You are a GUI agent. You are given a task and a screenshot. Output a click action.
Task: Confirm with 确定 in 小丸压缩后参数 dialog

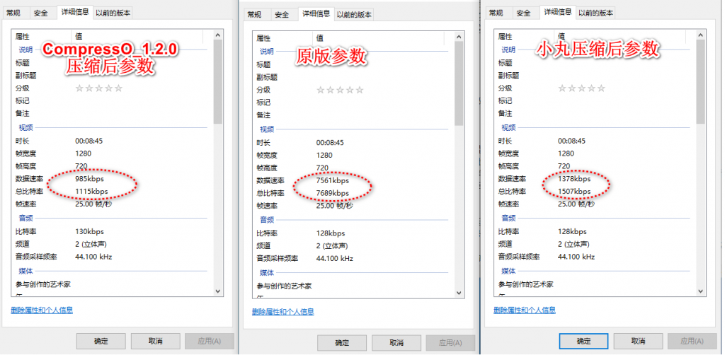[583, 341]
